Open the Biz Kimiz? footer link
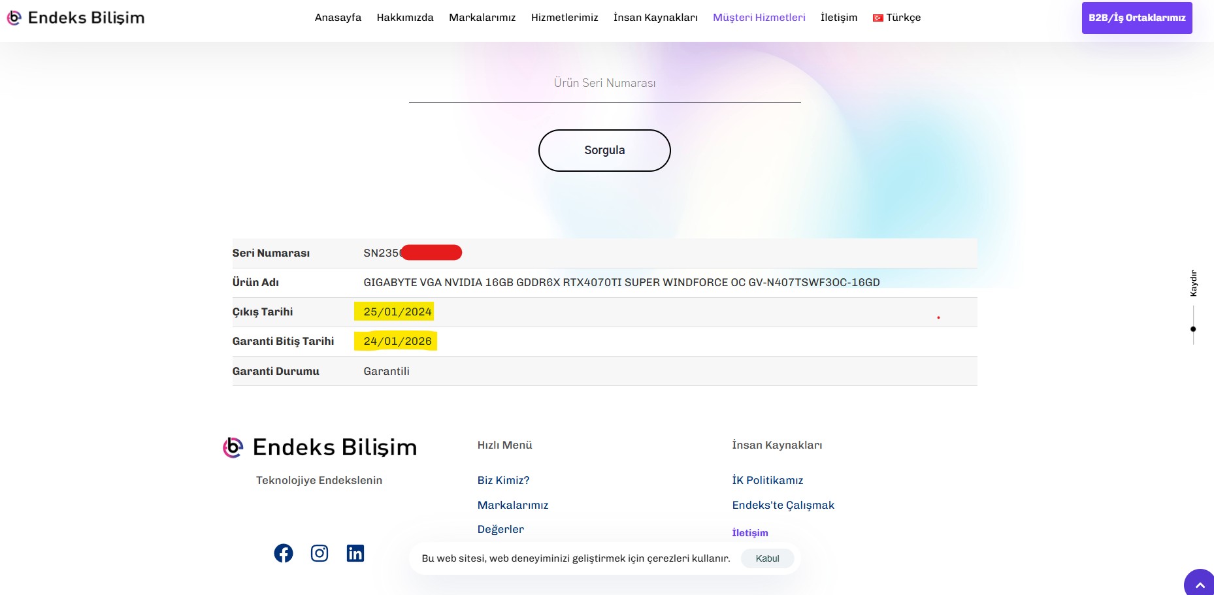Viewport: 1214px width, 595px height. [503, 480]
